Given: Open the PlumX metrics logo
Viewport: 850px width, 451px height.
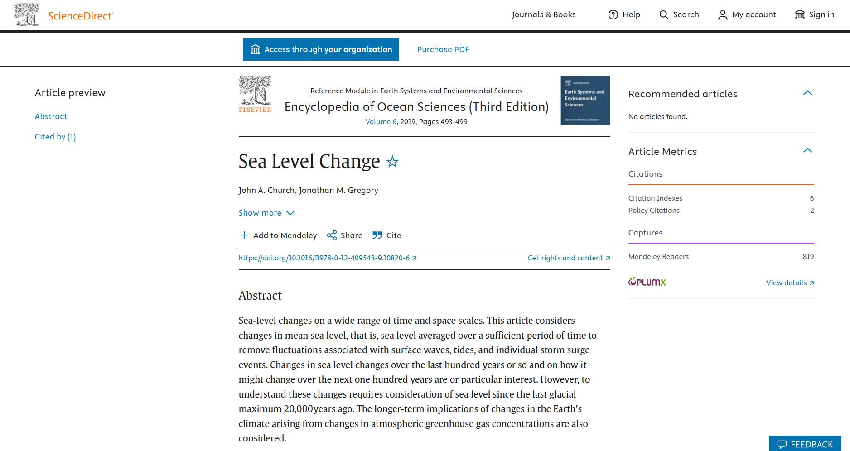Looking at the screenshot, I should tap(647, 282).
